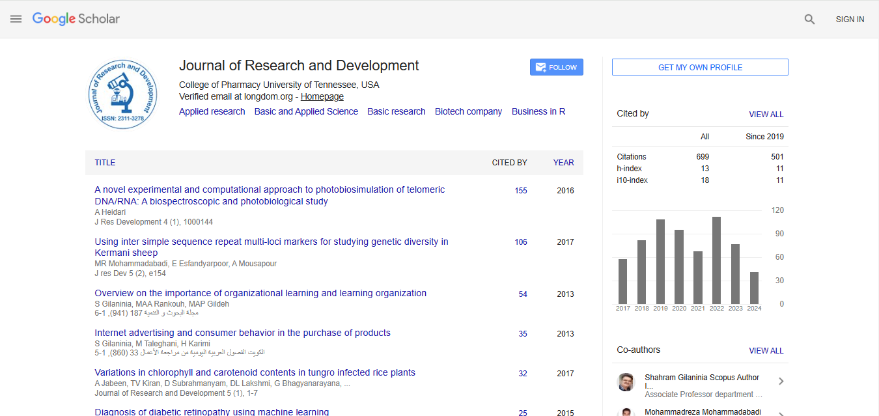Follow this journal profile
879x416 pixels.
[556, 67]
